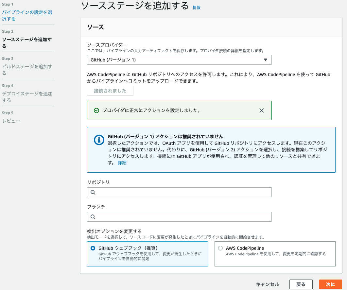347x290 pixels.
Task: Open the GitHub (バージョン 1) provider dropdown
Action: tap(179, 60)
